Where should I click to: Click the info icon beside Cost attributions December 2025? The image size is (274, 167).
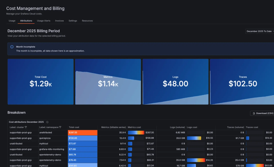point(47,122)
